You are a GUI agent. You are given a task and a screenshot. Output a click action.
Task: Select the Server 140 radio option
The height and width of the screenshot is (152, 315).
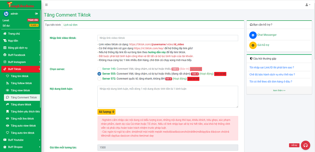tap(99, 69)
